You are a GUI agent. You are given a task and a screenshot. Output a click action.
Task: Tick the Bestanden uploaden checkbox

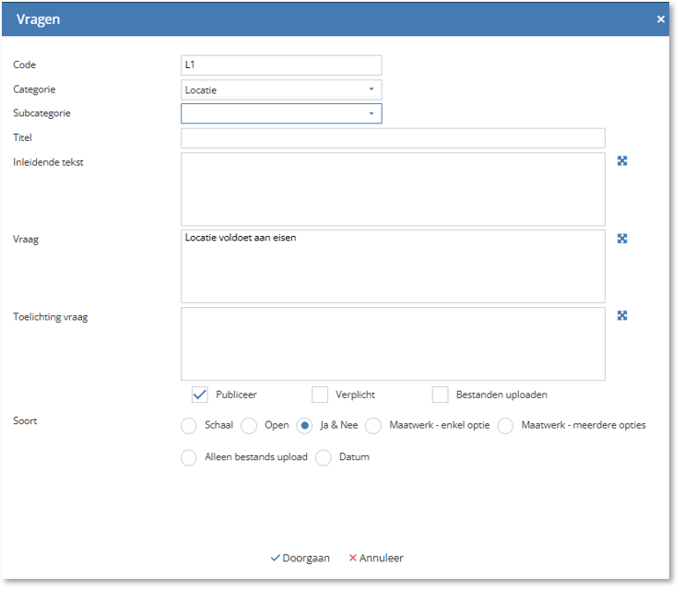tap(440, 395)
